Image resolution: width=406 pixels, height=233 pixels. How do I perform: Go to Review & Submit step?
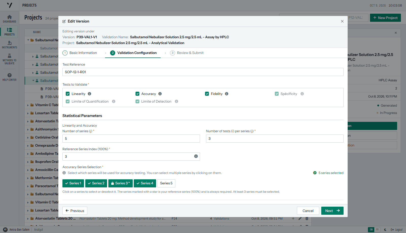pos(187,53)
